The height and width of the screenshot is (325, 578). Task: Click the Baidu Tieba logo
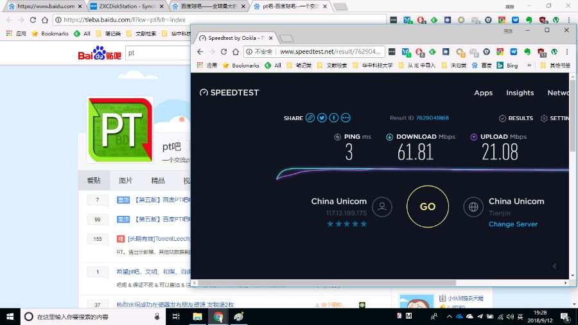100,53
